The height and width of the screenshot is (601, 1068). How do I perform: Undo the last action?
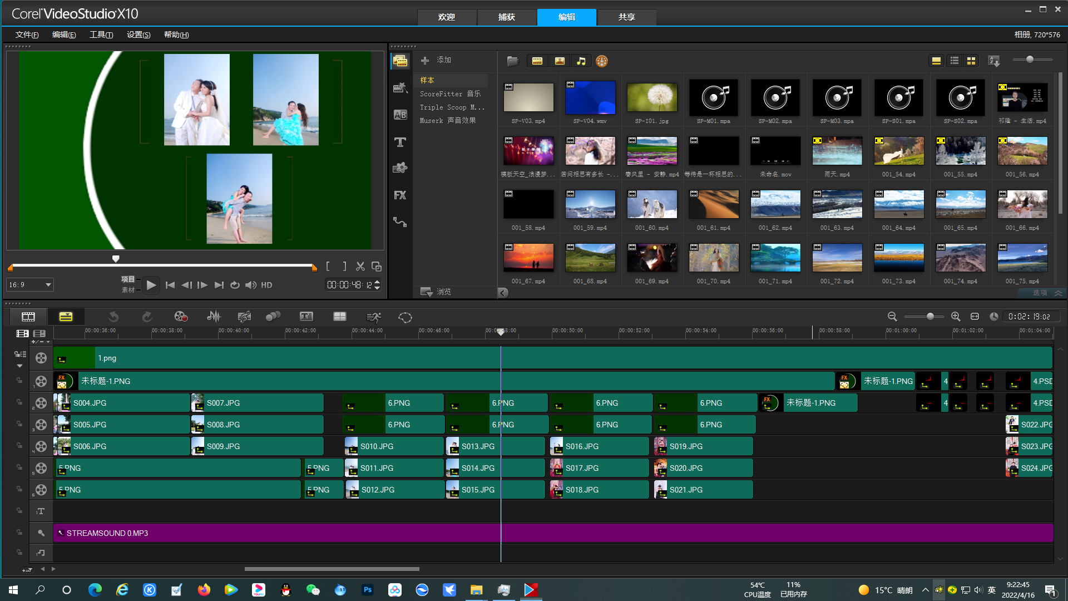113,317
